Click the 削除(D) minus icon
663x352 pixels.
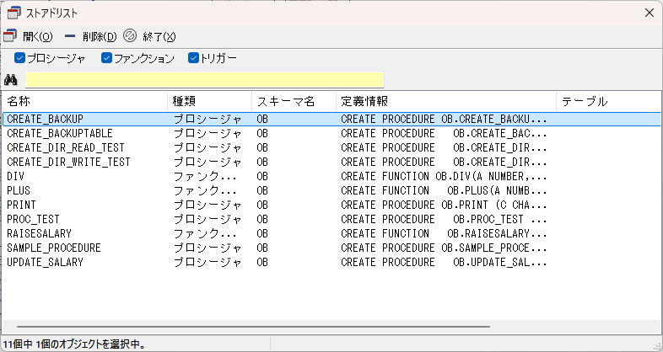(x=70, y=37)
